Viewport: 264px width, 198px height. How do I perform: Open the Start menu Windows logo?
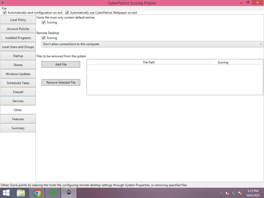tap(6, 193)
